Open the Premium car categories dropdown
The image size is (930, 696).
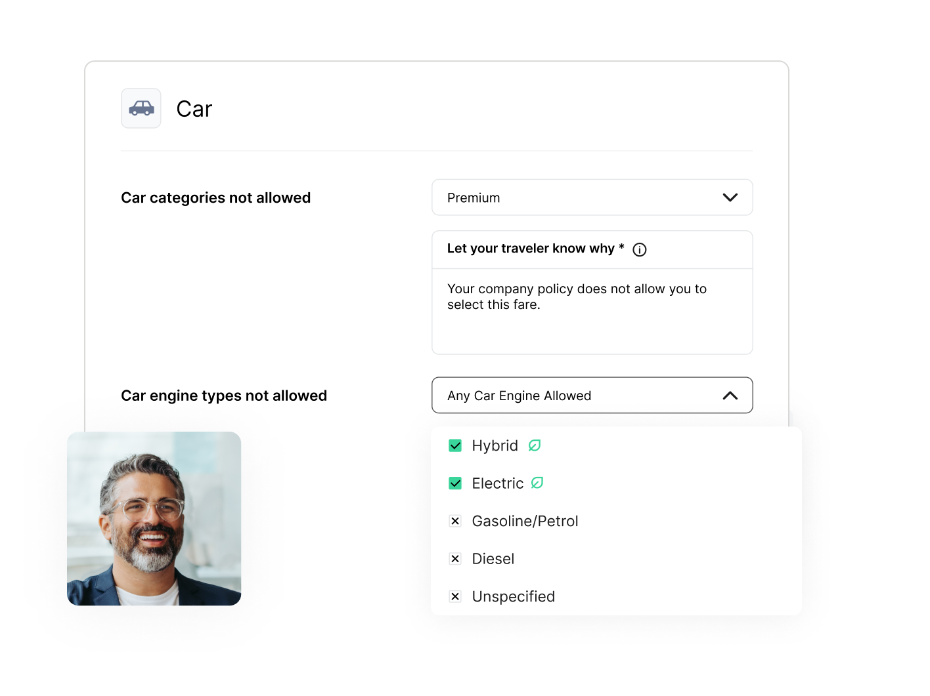click(591, 197)
